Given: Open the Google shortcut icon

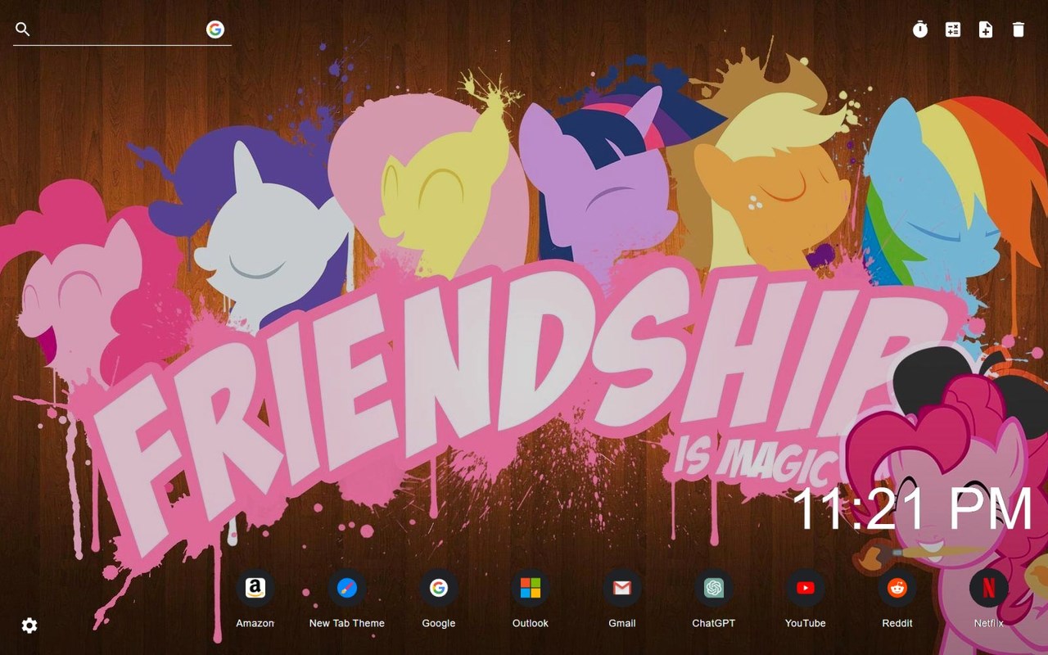Looking at the screenshot, I should 439,588.
